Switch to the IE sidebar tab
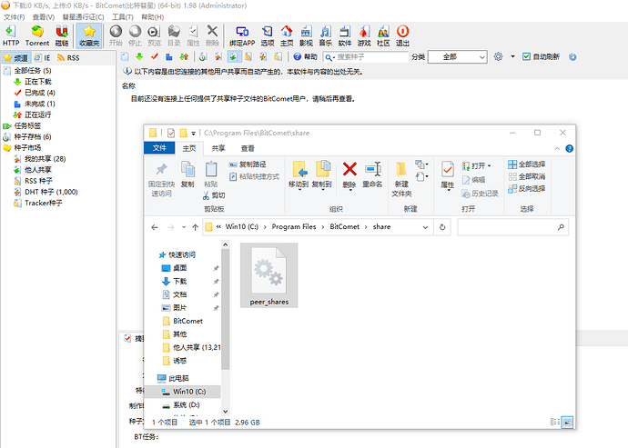 43,58
